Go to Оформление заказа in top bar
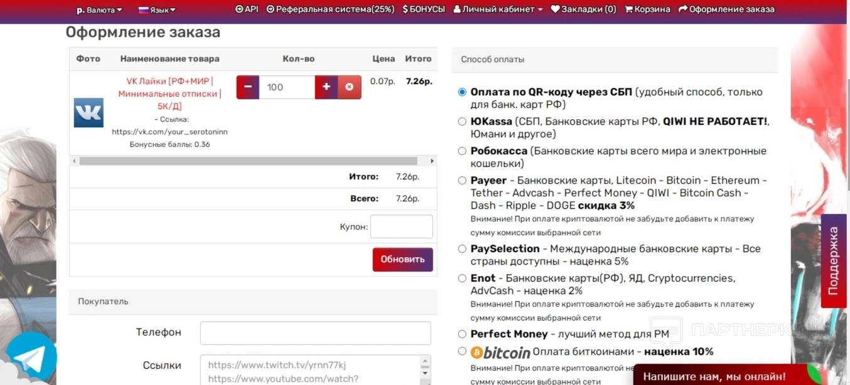 click(x=726, y=9)
